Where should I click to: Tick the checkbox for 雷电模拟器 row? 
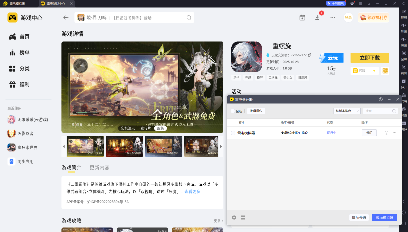(233, 133)
